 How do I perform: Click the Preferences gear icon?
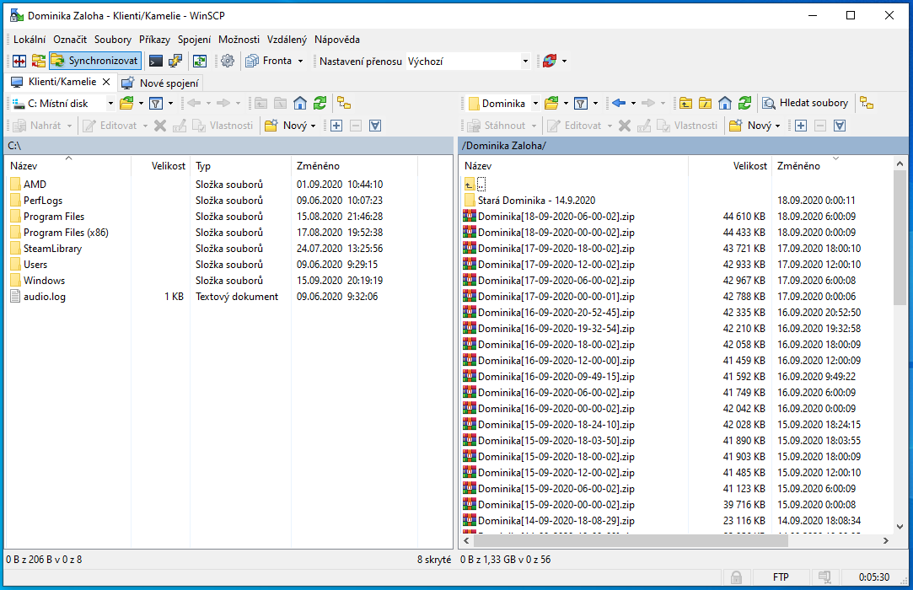click(x=227, y=61)
